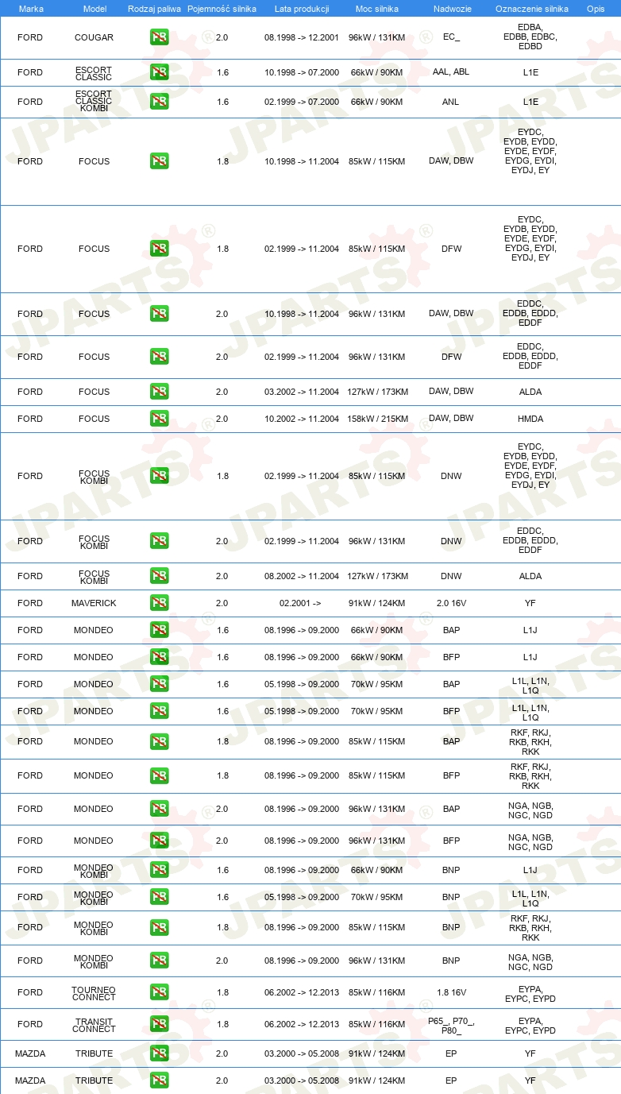
Task: Select the 'TOURNEO CONNECT' model cell
Action: (94, 992)
